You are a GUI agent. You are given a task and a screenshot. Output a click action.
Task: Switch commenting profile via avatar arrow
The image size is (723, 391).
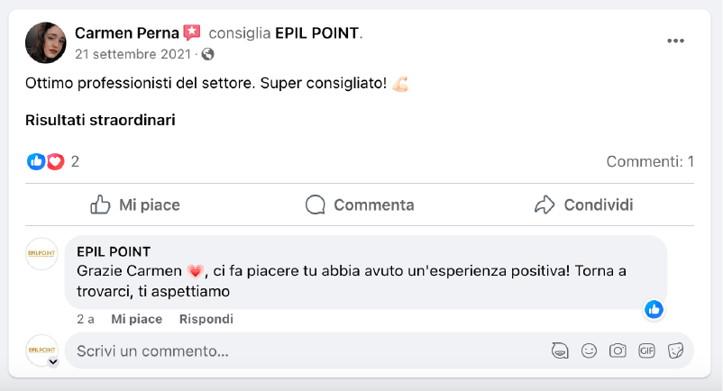(52, 361)
